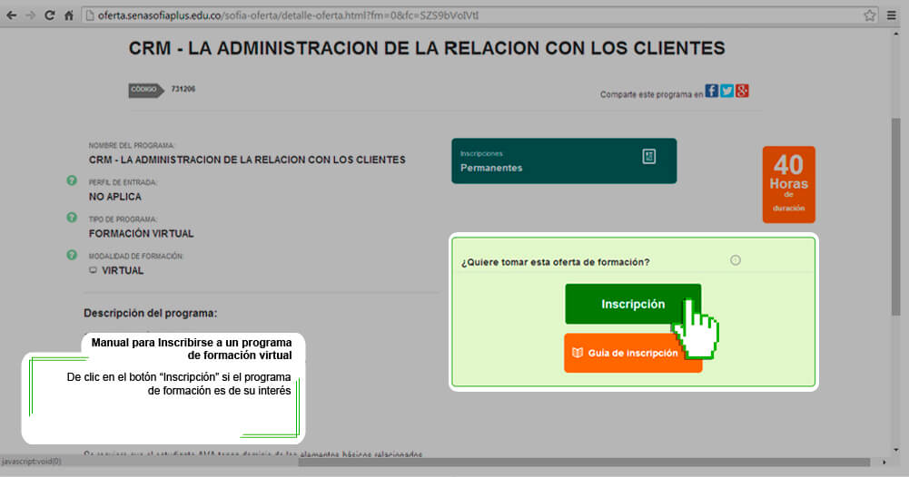Open the Guía de inscripción button
909x477 pixels.
[x=632, y=353]
